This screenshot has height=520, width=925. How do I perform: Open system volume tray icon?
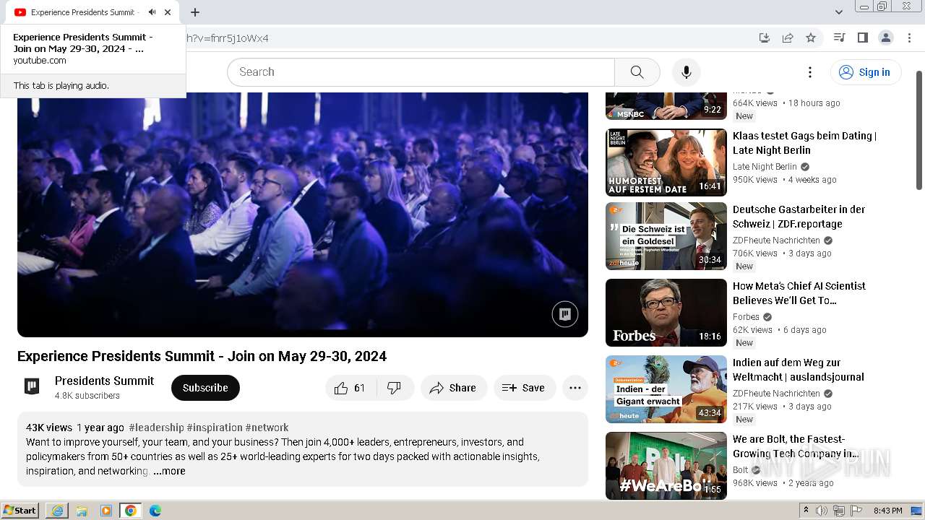click(x=822, y=511)
